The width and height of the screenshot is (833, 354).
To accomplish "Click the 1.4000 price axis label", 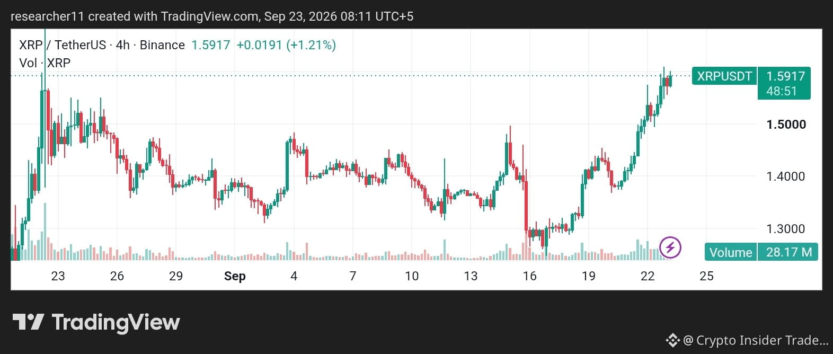I will [x=786, y=176].
